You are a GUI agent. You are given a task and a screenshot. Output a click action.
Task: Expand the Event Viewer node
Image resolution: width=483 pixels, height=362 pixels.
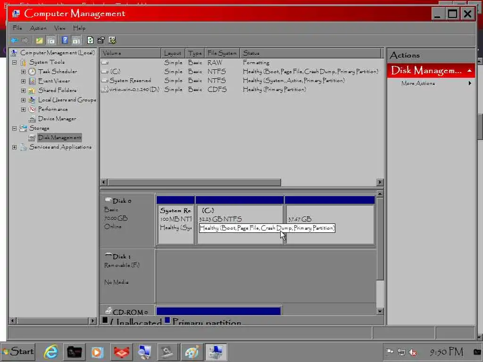24,81
